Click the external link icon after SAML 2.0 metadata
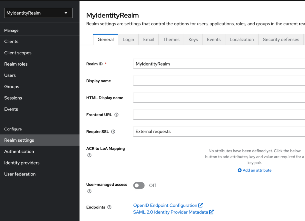Image resolution: width=305 pixels, height=221 pixels. coord(211,212)
